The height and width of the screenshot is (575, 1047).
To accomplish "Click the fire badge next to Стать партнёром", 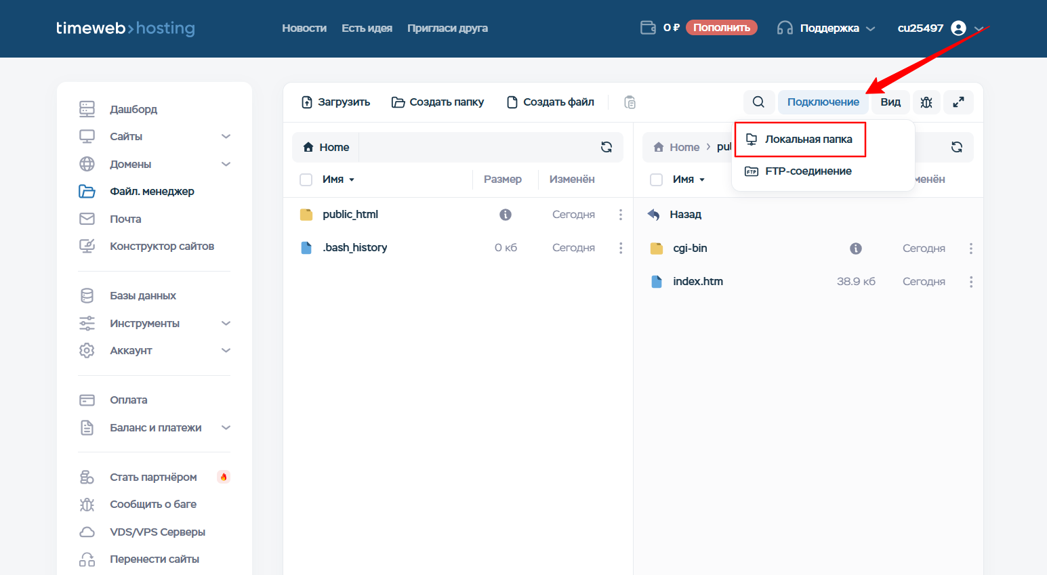I will coord(224,477).
